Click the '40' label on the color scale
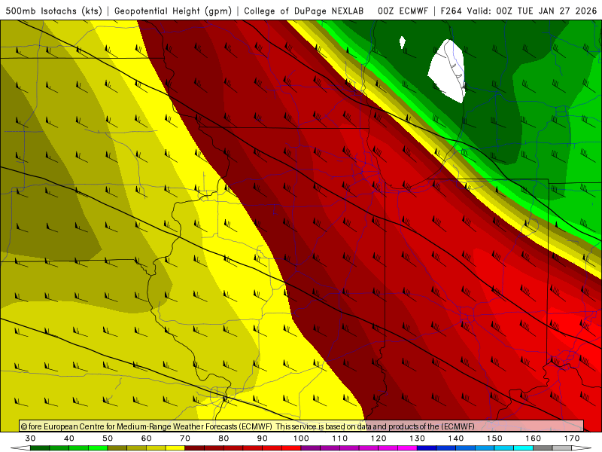Viewport: 602px width, 452px height. tap(69, 438)
